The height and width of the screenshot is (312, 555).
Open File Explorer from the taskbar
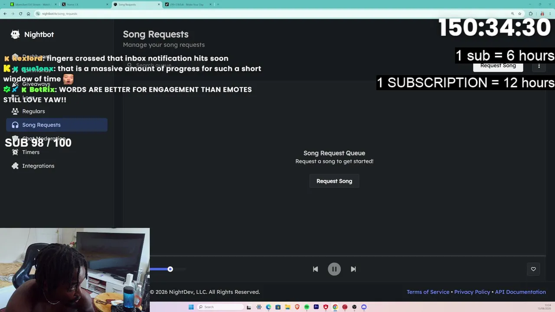tap(287, 307)
